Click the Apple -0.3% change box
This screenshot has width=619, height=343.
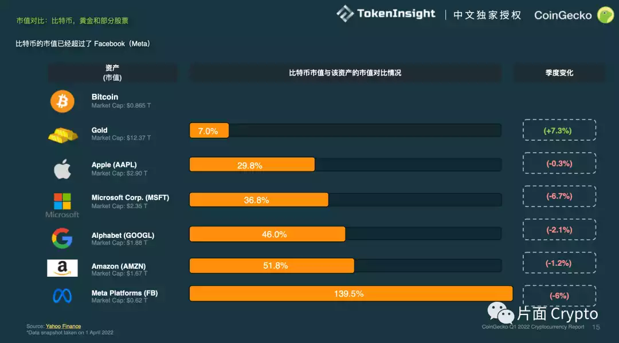[x=559, y=163]
